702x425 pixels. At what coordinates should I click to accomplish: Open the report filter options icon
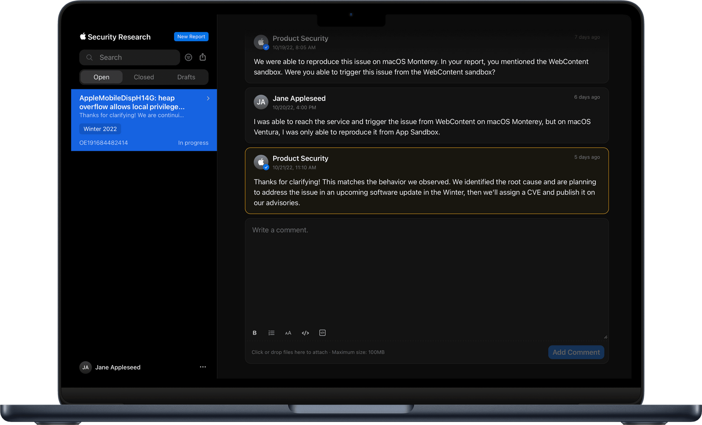point(188,57)
